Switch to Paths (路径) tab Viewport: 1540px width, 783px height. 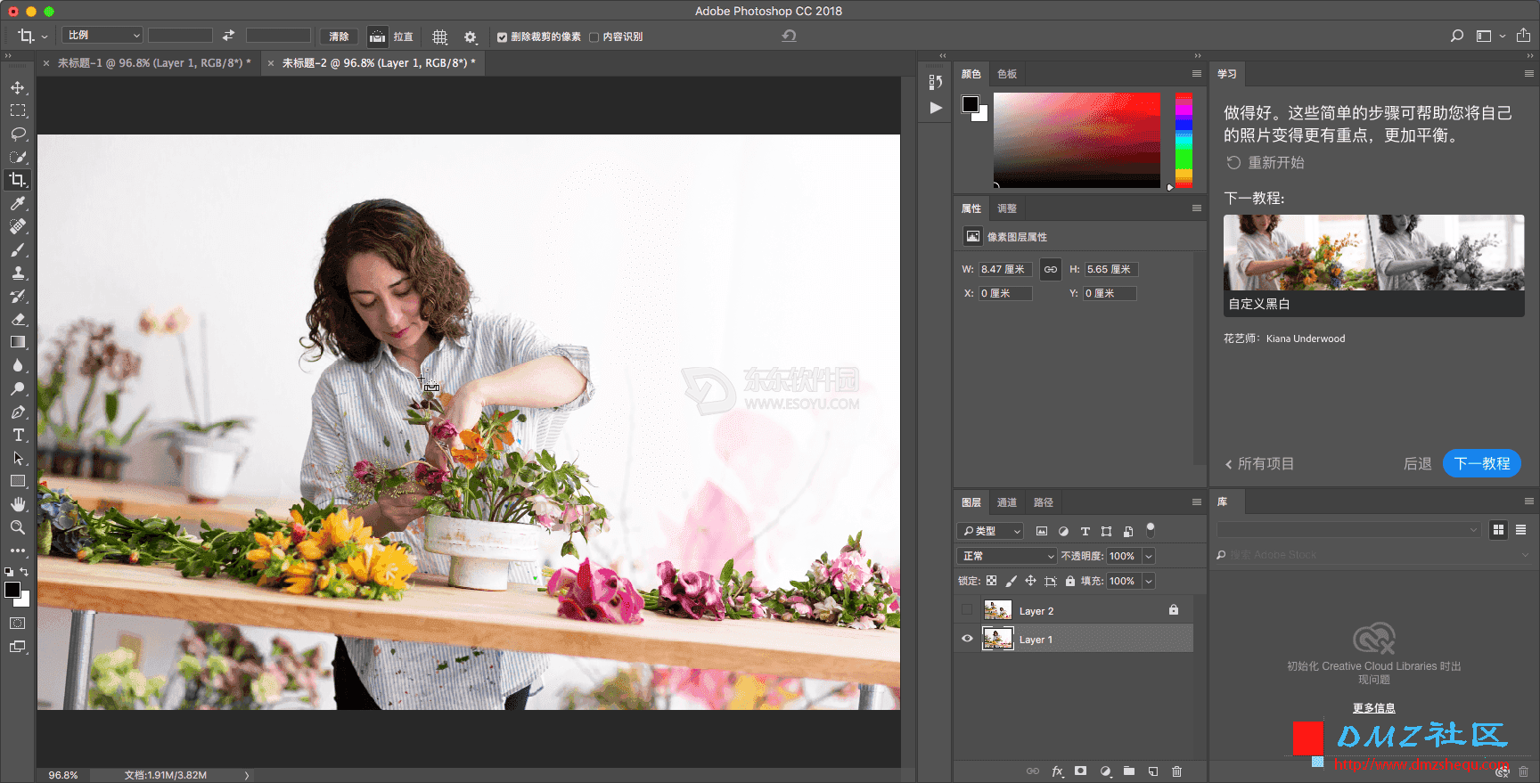click(1044, 502)
